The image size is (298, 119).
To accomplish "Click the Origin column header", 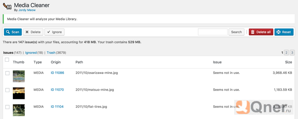I will 56,62.
